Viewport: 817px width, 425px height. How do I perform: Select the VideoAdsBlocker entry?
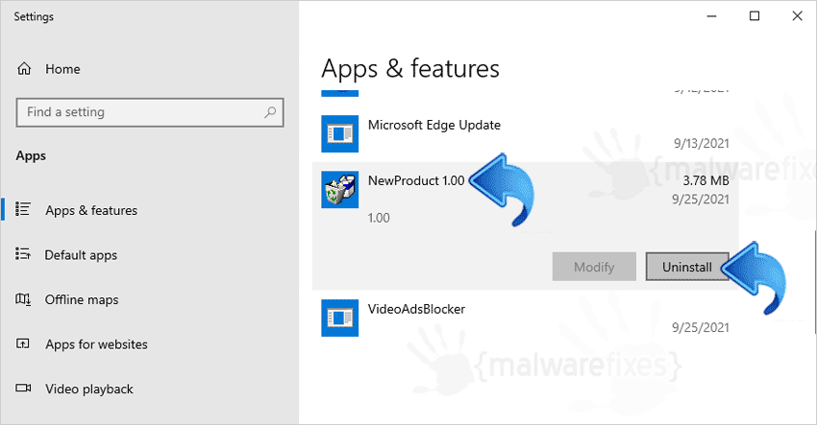tap(525, 318)
